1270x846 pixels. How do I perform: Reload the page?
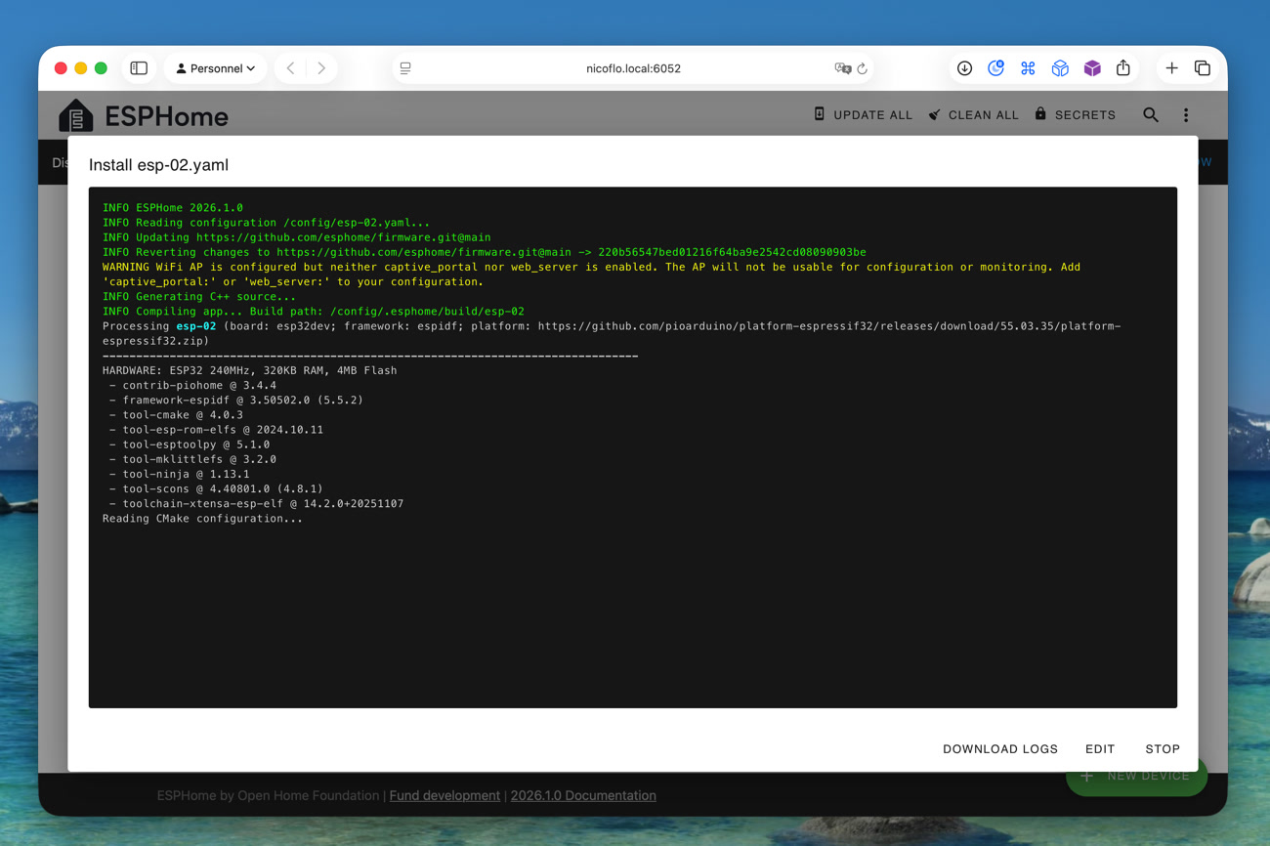(x=863, y=68)
